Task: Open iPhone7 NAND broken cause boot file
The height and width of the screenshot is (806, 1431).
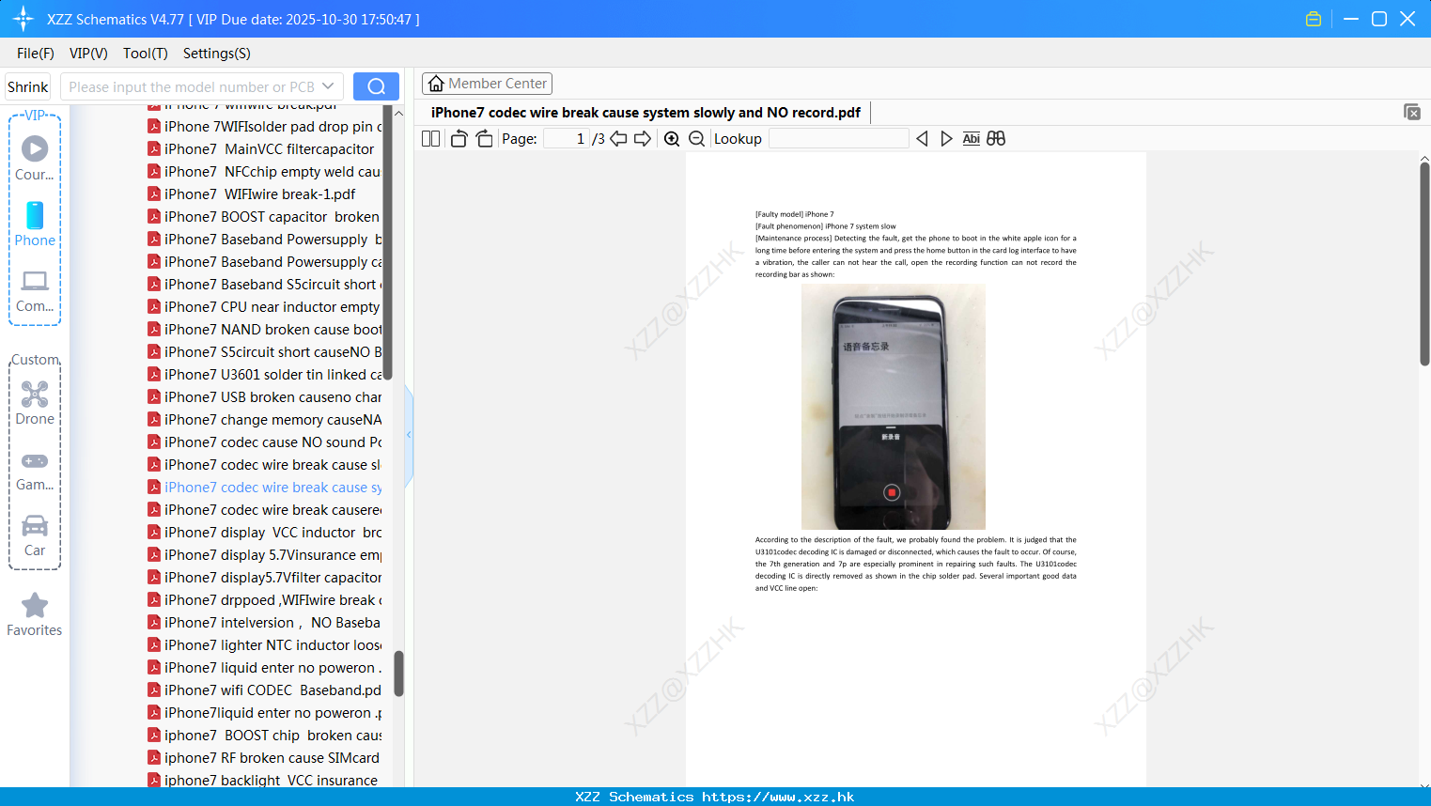Action: tap(264, 330)
